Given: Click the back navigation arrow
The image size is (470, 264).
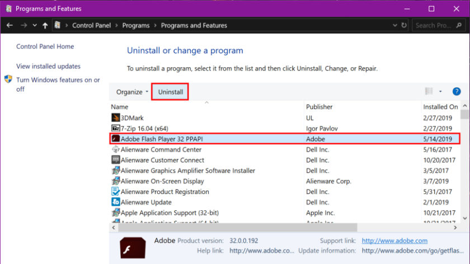Looking at the screenshot, I should pos(10,26).
